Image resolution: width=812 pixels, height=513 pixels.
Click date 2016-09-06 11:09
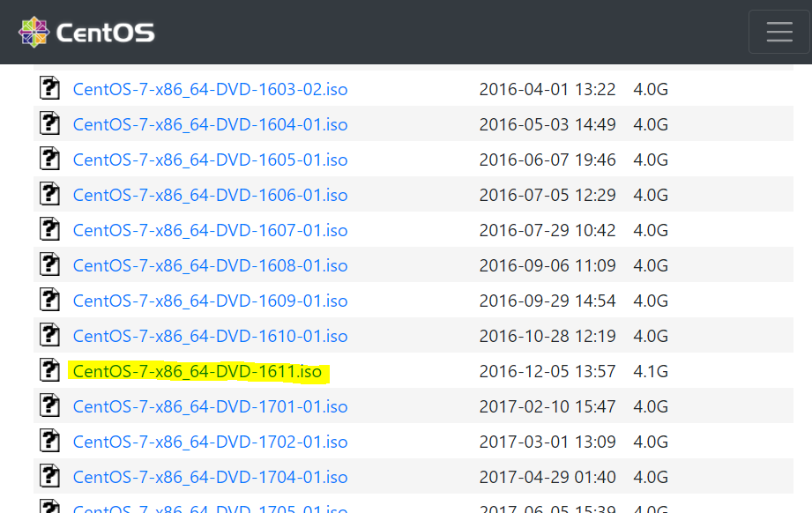pos(548,265)
